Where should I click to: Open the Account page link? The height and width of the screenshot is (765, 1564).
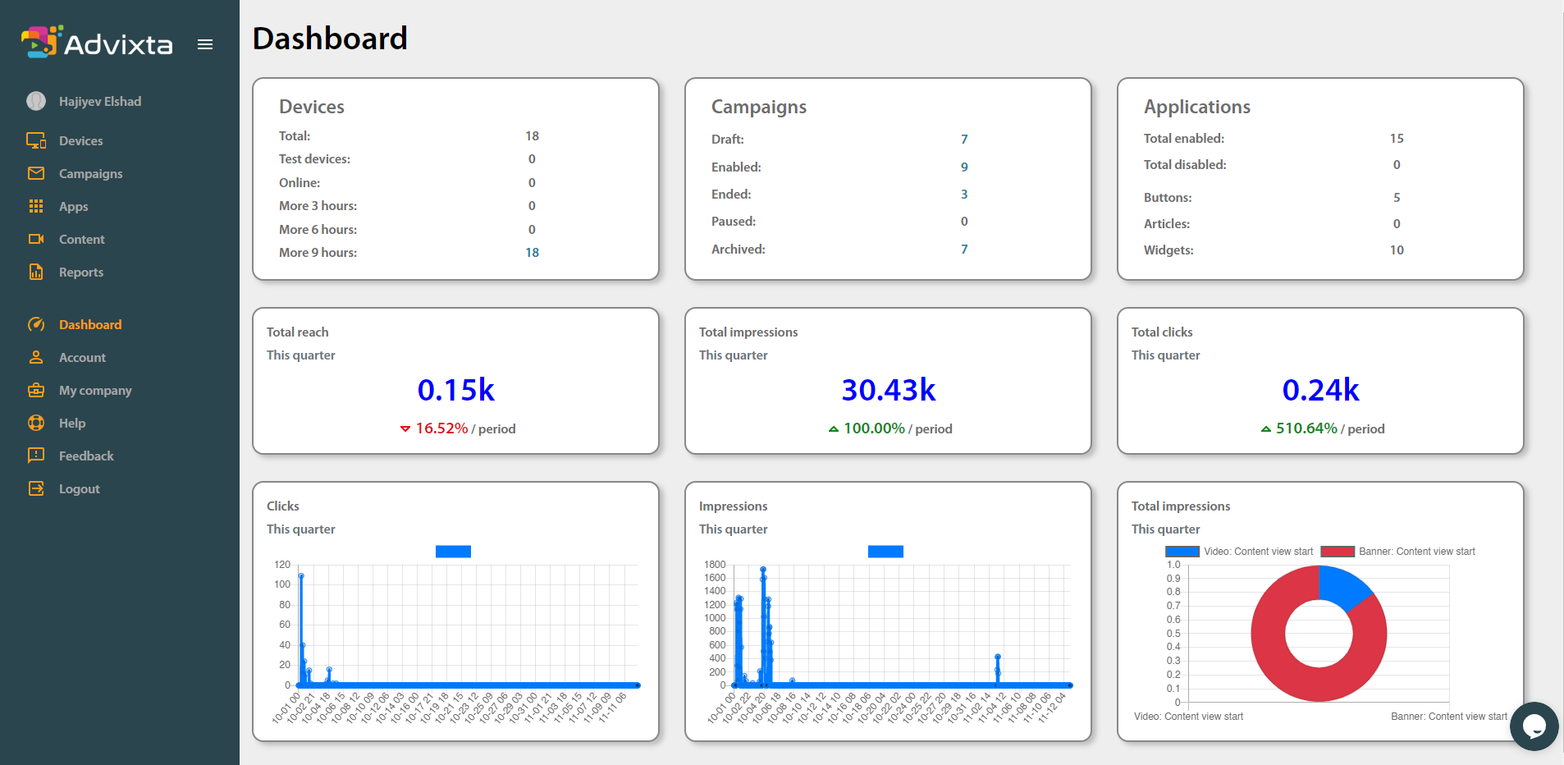[82, 357]
